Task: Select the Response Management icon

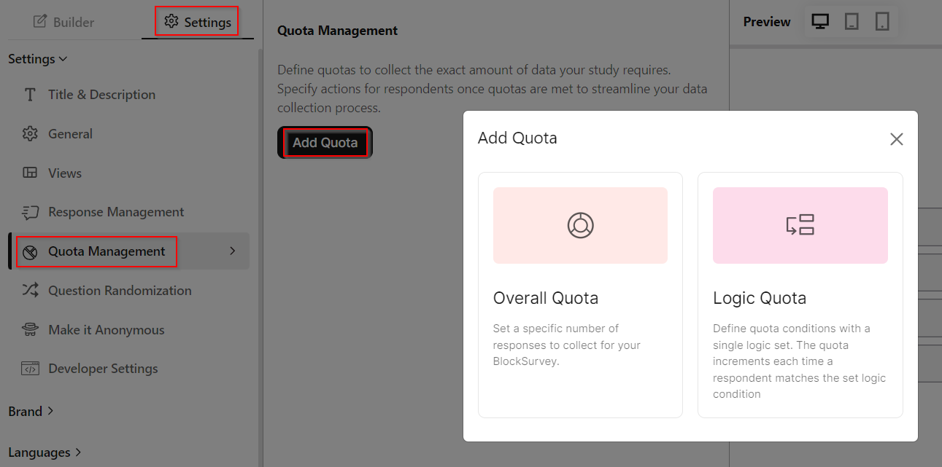Action: click(29, 211)
